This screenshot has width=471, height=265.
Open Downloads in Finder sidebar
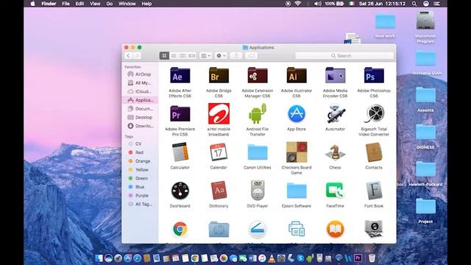tap(141, 126)
